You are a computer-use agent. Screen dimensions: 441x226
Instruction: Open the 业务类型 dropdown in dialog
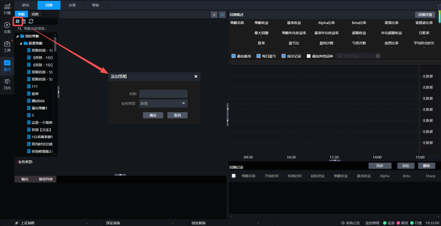[163, 104]
